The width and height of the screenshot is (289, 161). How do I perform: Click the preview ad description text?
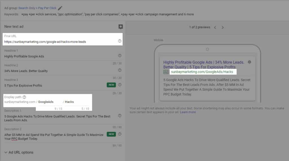[207, 87]
